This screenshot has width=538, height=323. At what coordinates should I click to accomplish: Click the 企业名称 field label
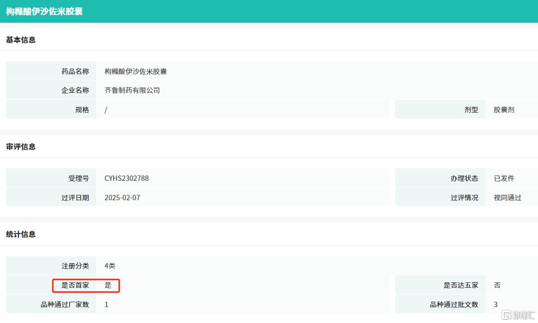75,90
